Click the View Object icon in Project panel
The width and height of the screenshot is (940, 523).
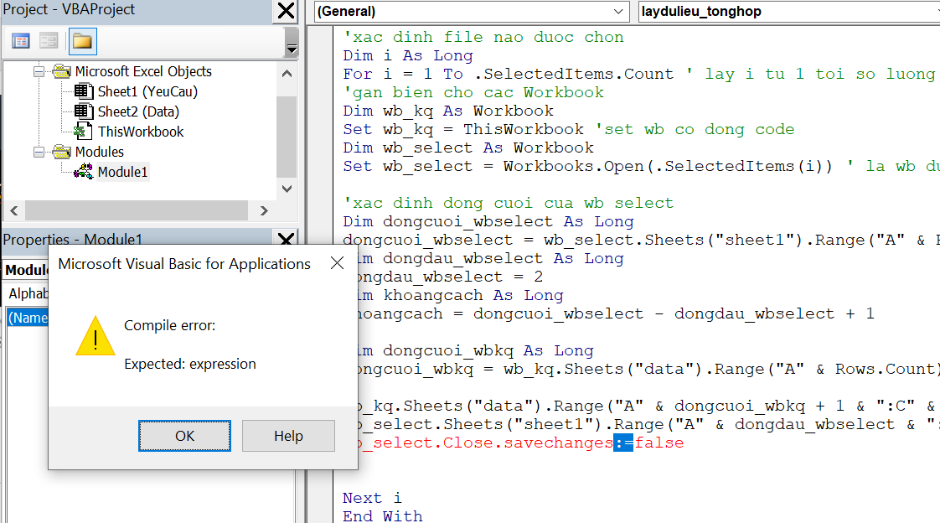49,41
